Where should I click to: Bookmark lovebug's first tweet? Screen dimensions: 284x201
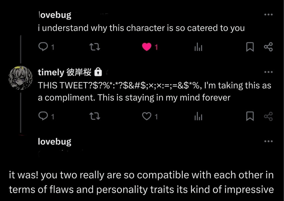click(250, 47)
